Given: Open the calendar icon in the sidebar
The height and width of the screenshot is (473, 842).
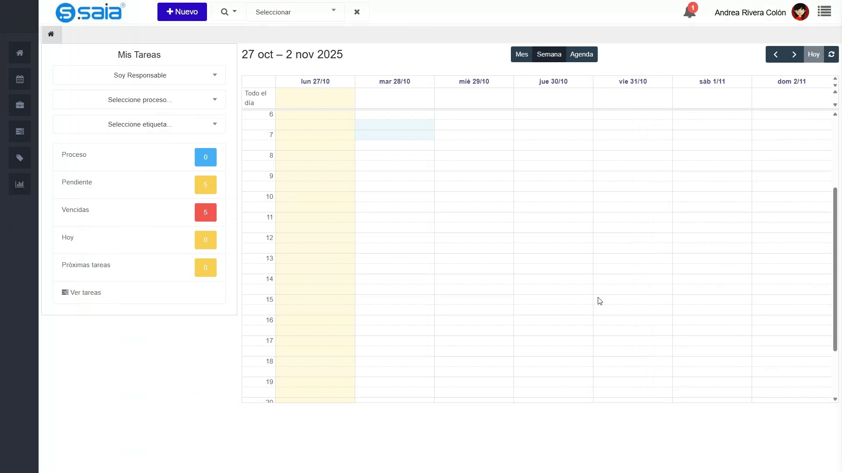Looking at the screenshot, I should tap(20, 79).
